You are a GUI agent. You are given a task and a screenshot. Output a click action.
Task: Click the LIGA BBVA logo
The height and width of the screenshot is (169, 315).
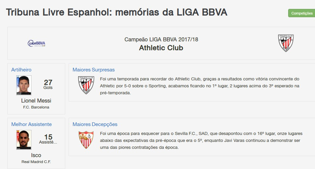click(36, 43)
